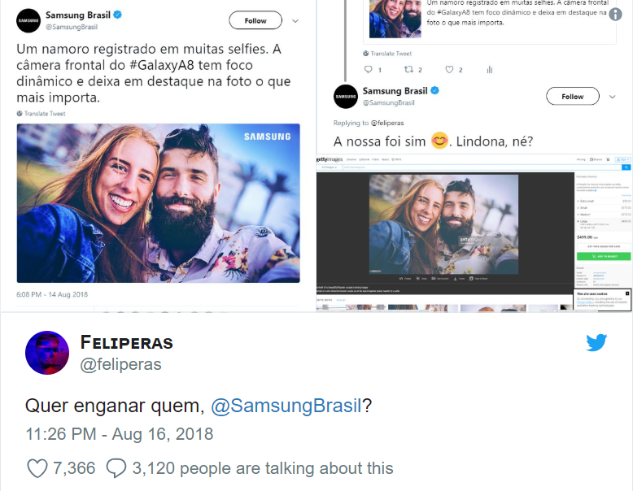Open tweet analytics bar chart icon
The width and height of the screenshot is (633, 491).
tap(489, 70)
